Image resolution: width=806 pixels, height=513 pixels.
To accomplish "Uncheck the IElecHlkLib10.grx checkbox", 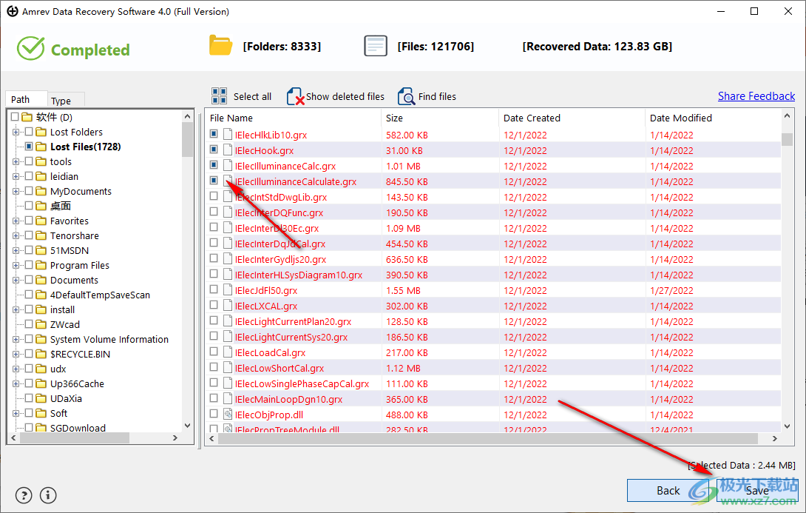I will tap(214, 133).
